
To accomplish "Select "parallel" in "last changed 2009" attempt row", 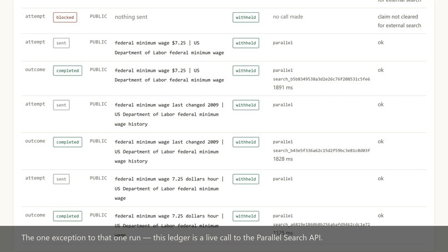I will pyautogui.click(x=282, y=105).
